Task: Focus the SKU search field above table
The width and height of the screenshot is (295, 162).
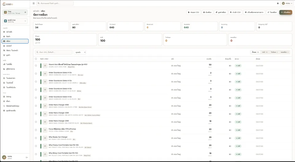Action: pos(54,52)
